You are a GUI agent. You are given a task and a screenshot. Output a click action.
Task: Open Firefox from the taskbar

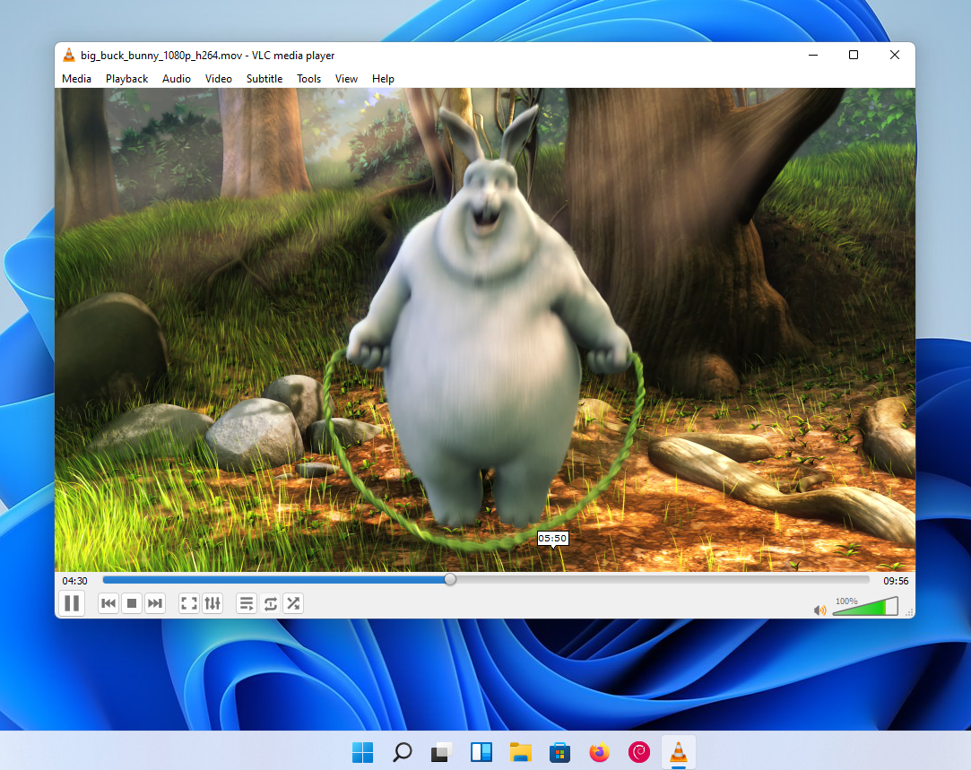pos(599,752)
